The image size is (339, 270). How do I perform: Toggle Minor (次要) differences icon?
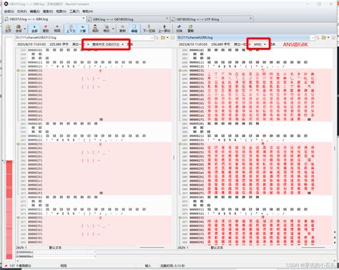click(x=83, y=29)
